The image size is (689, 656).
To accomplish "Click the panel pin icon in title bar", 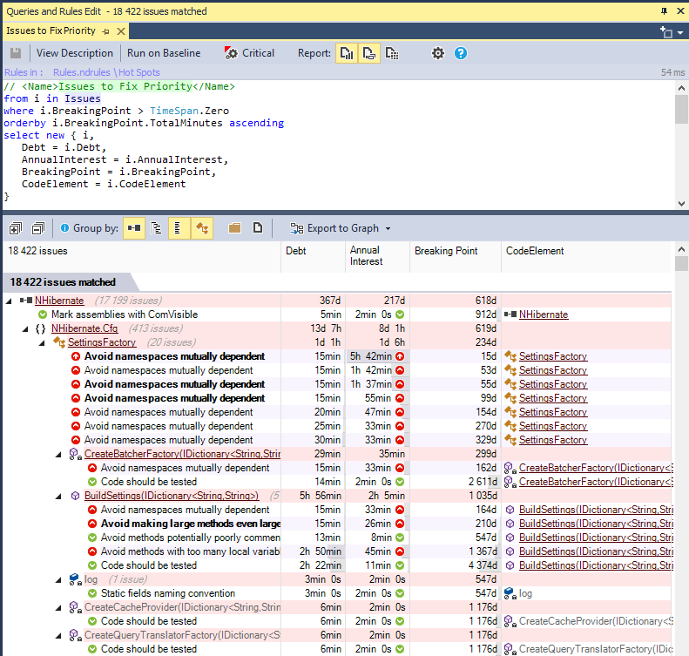I will click(664, 11).
